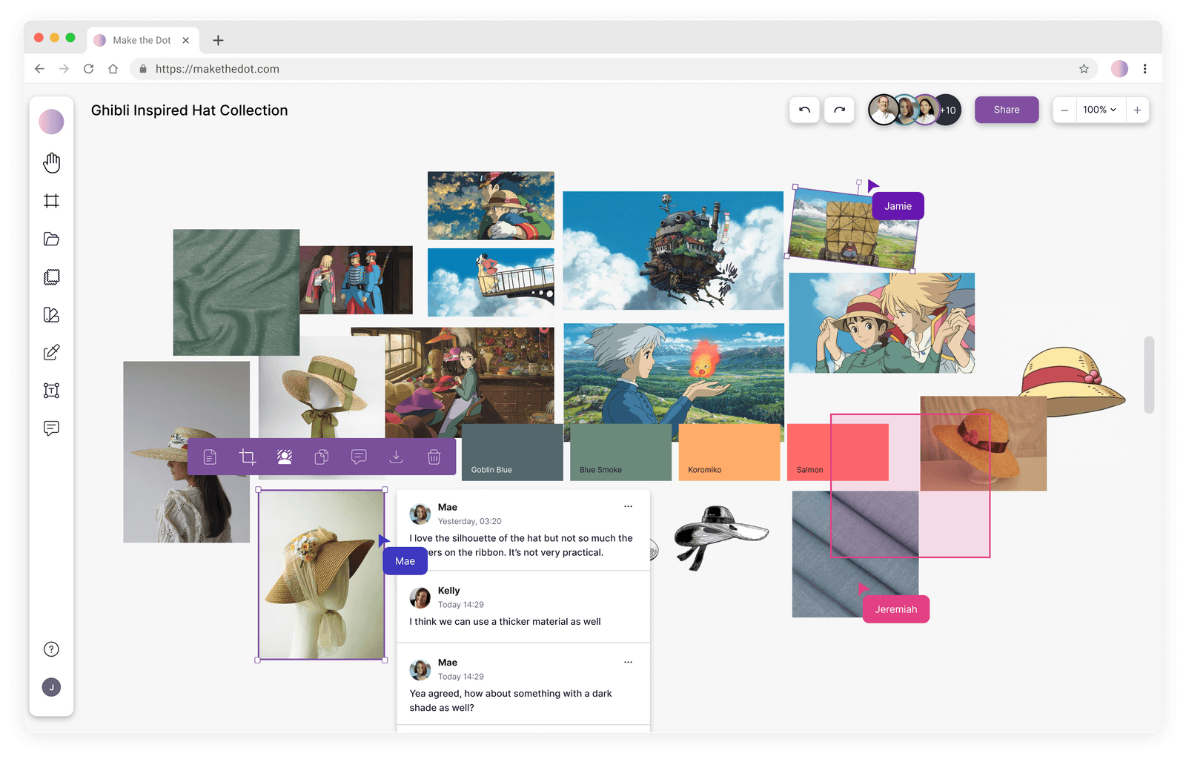This screenshot has width=1186, height=759.
Task: Select the Crop tool on image toolbar
Action: pyautogui.click(x=247, y=457)
